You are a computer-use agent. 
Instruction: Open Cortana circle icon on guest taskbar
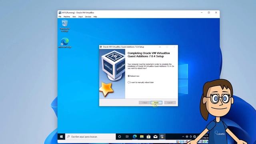point(120,137)
